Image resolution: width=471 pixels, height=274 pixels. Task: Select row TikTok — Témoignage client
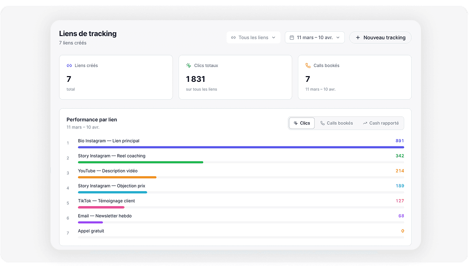pos(235,203)
